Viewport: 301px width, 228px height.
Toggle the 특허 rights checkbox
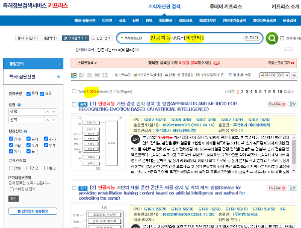(x=28, y=94)
